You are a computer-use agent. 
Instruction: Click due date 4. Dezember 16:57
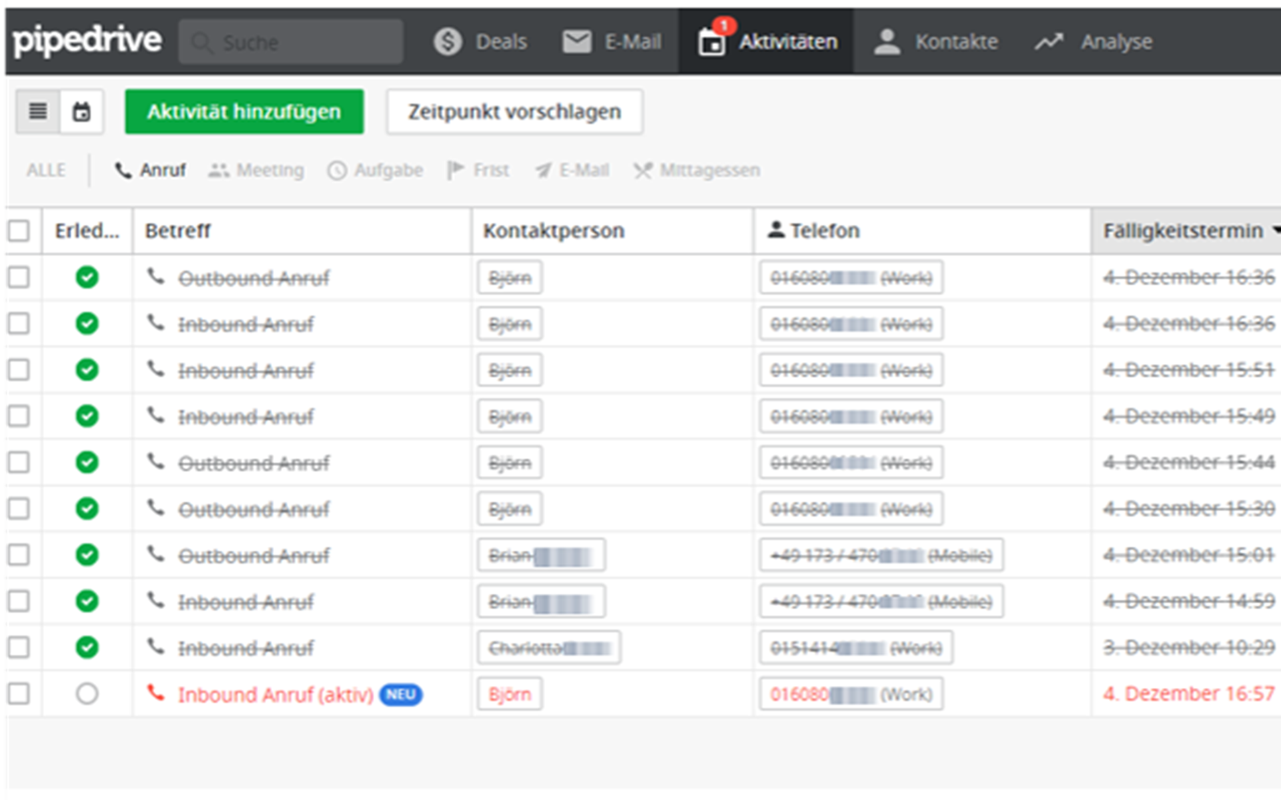[1188, 694]
